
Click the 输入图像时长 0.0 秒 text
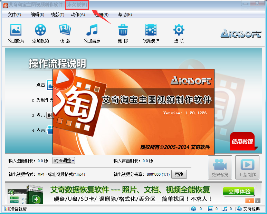(28, 161)
